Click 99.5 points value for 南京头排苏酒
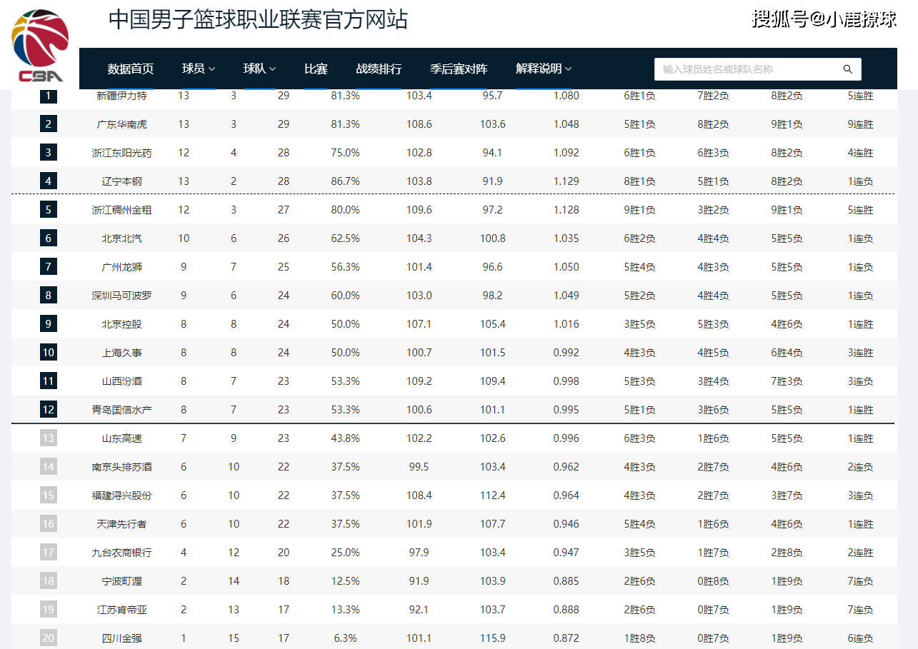 point(419,467)
